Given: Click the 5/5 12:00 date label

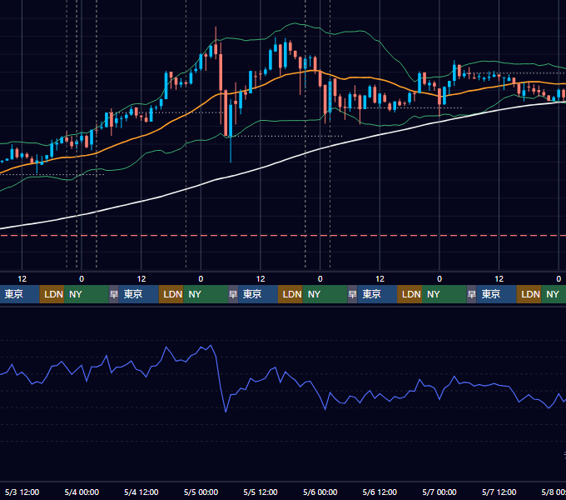Looking at the screenshot, I should click(261, 492).
